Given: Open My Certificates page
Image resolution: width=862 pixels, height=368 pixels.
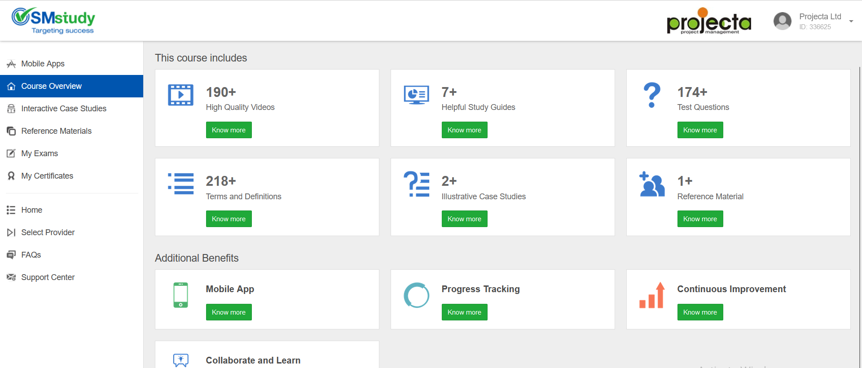Looking at the screenshot, I should (47, 176).
